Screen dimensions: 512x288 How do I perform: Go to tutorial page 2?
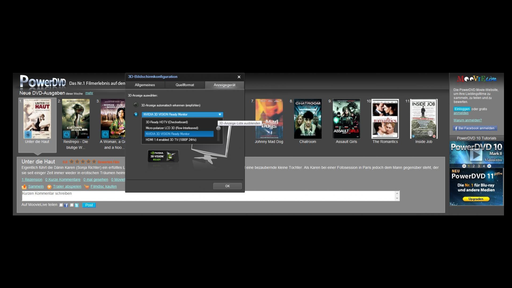[x=474, y=166]
